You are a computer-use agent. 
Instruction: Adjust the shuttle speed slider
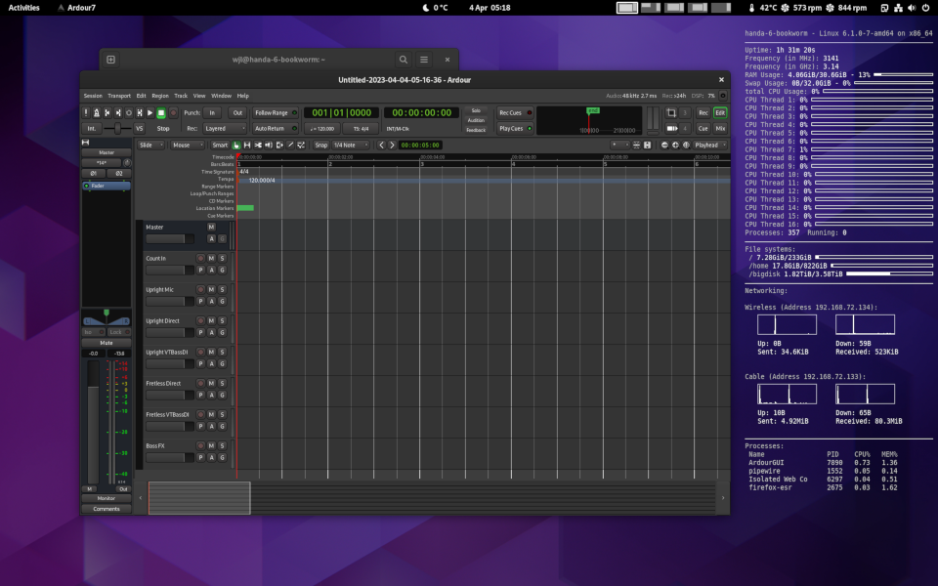coord(117,128)
